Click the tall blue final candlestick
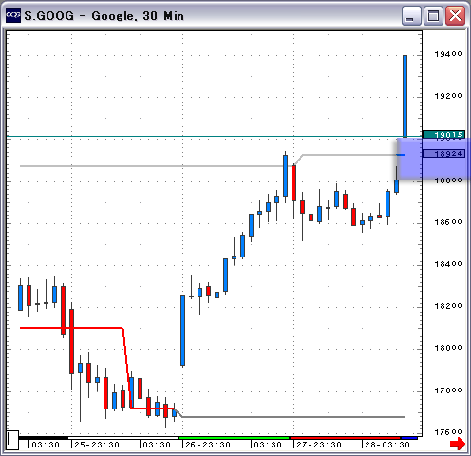This screenshot has width=471, height=456. (x=405, y=96)
